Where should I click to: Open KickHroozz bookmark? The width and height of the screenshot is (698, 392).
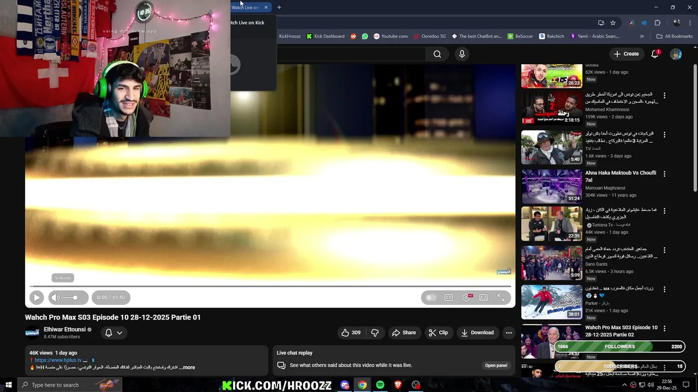[290, 36]
